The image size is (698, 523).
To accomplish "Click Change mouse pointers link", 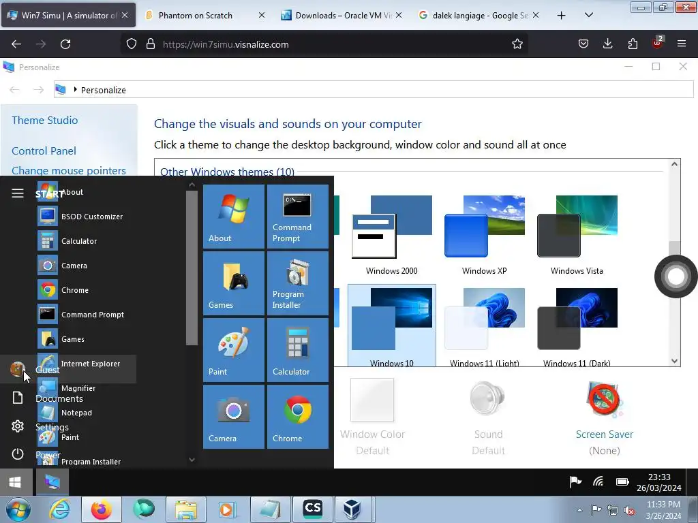I will 69,170.
